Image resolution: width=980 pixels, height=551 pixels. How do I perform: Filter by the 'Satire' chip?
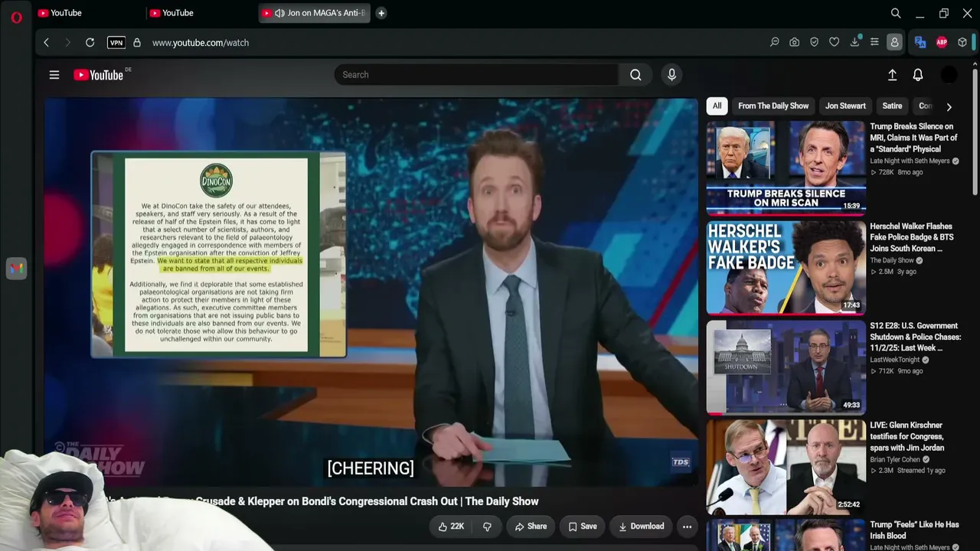[892, 106]
